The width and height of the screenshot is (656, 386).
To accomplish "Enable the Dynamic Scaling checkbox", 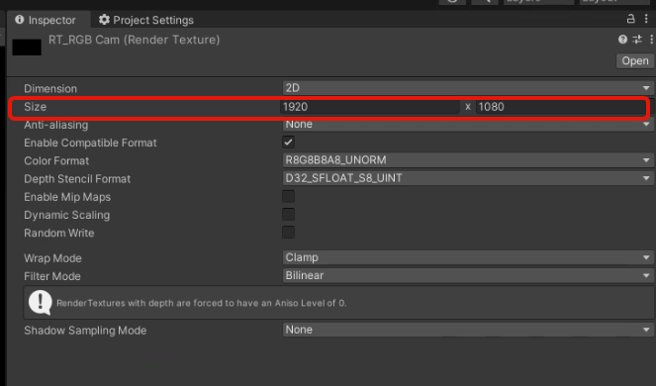I will coord(288,215).
